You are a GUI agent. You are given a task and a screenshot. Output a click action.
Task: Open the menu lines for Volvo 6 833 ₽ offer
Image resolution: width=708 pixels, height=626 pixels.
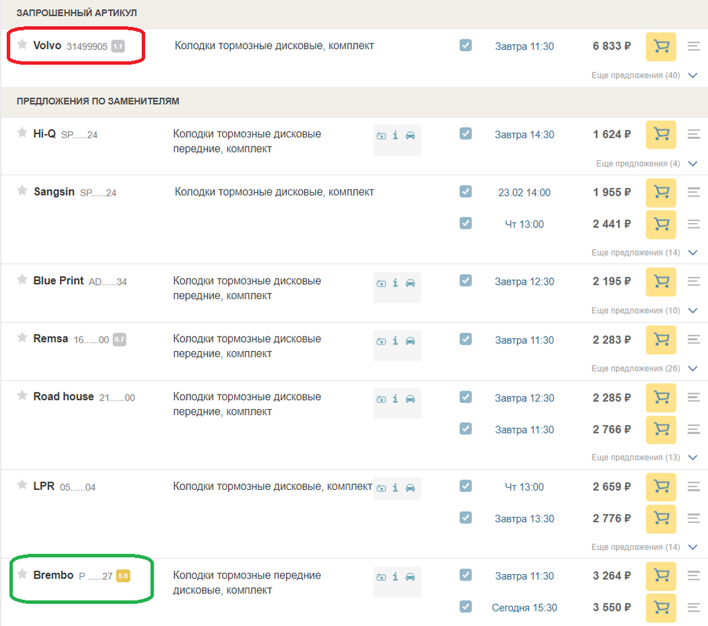693,46
